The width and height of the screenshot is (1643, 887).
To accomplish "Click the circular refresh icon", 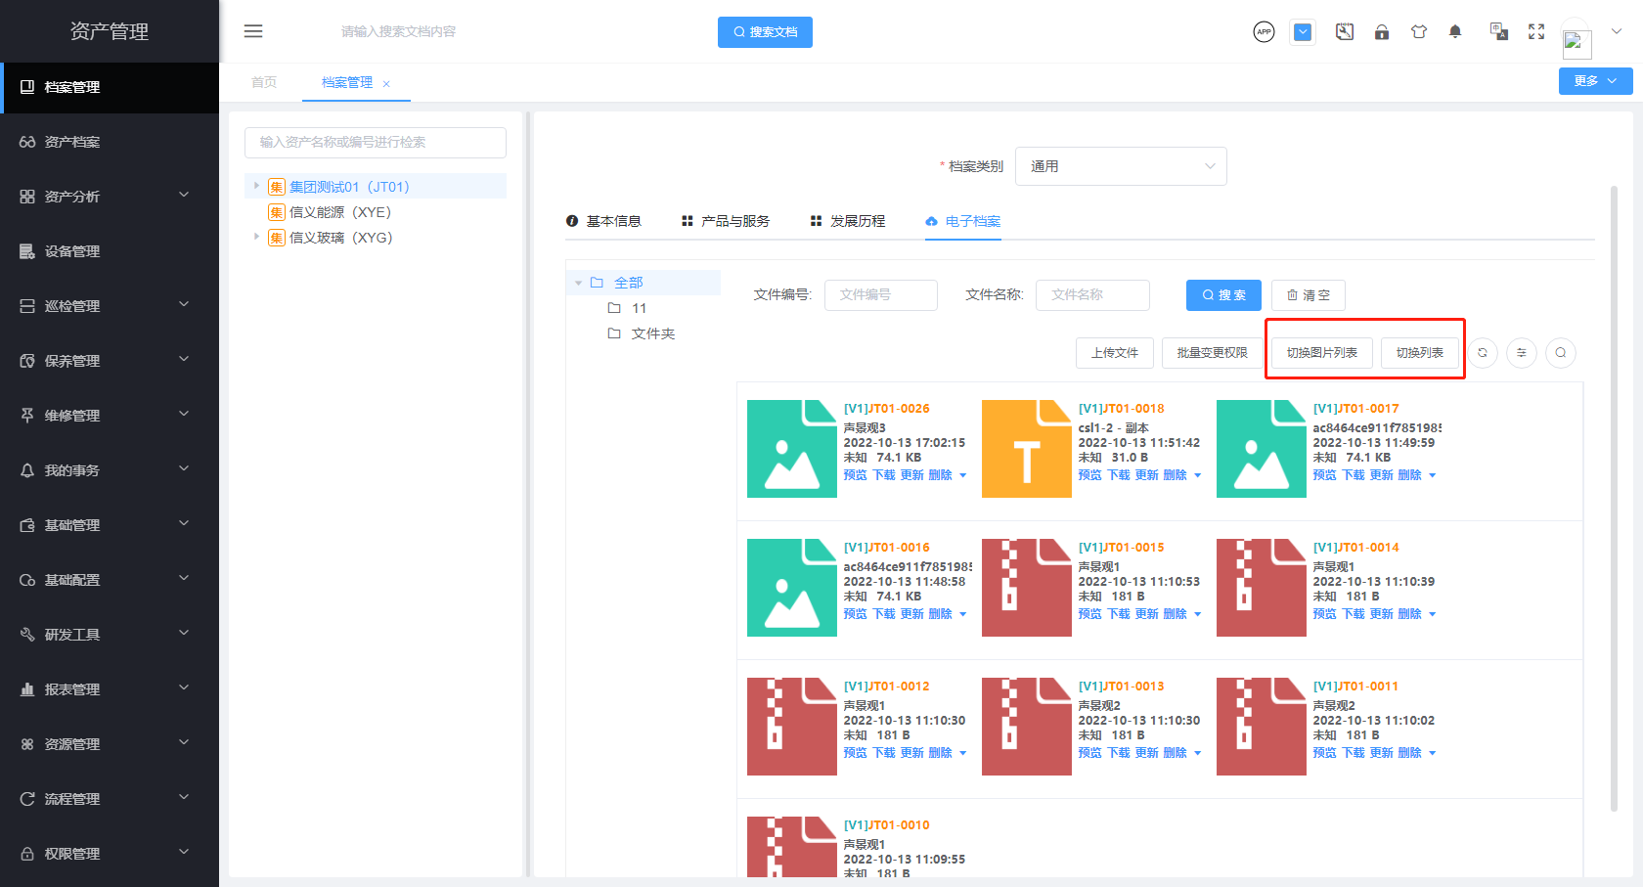I will pyautogui.click(x=1483, y=353).
